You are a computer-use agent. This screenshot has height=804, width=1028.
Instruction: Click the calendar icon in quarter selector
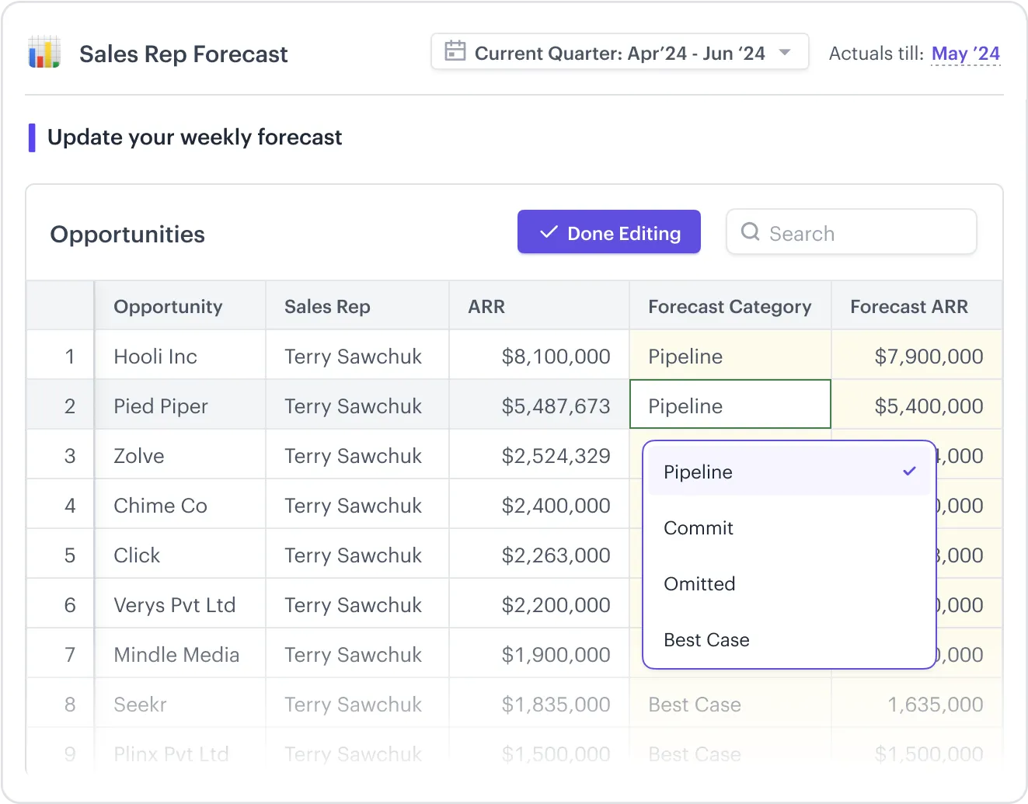455,51
